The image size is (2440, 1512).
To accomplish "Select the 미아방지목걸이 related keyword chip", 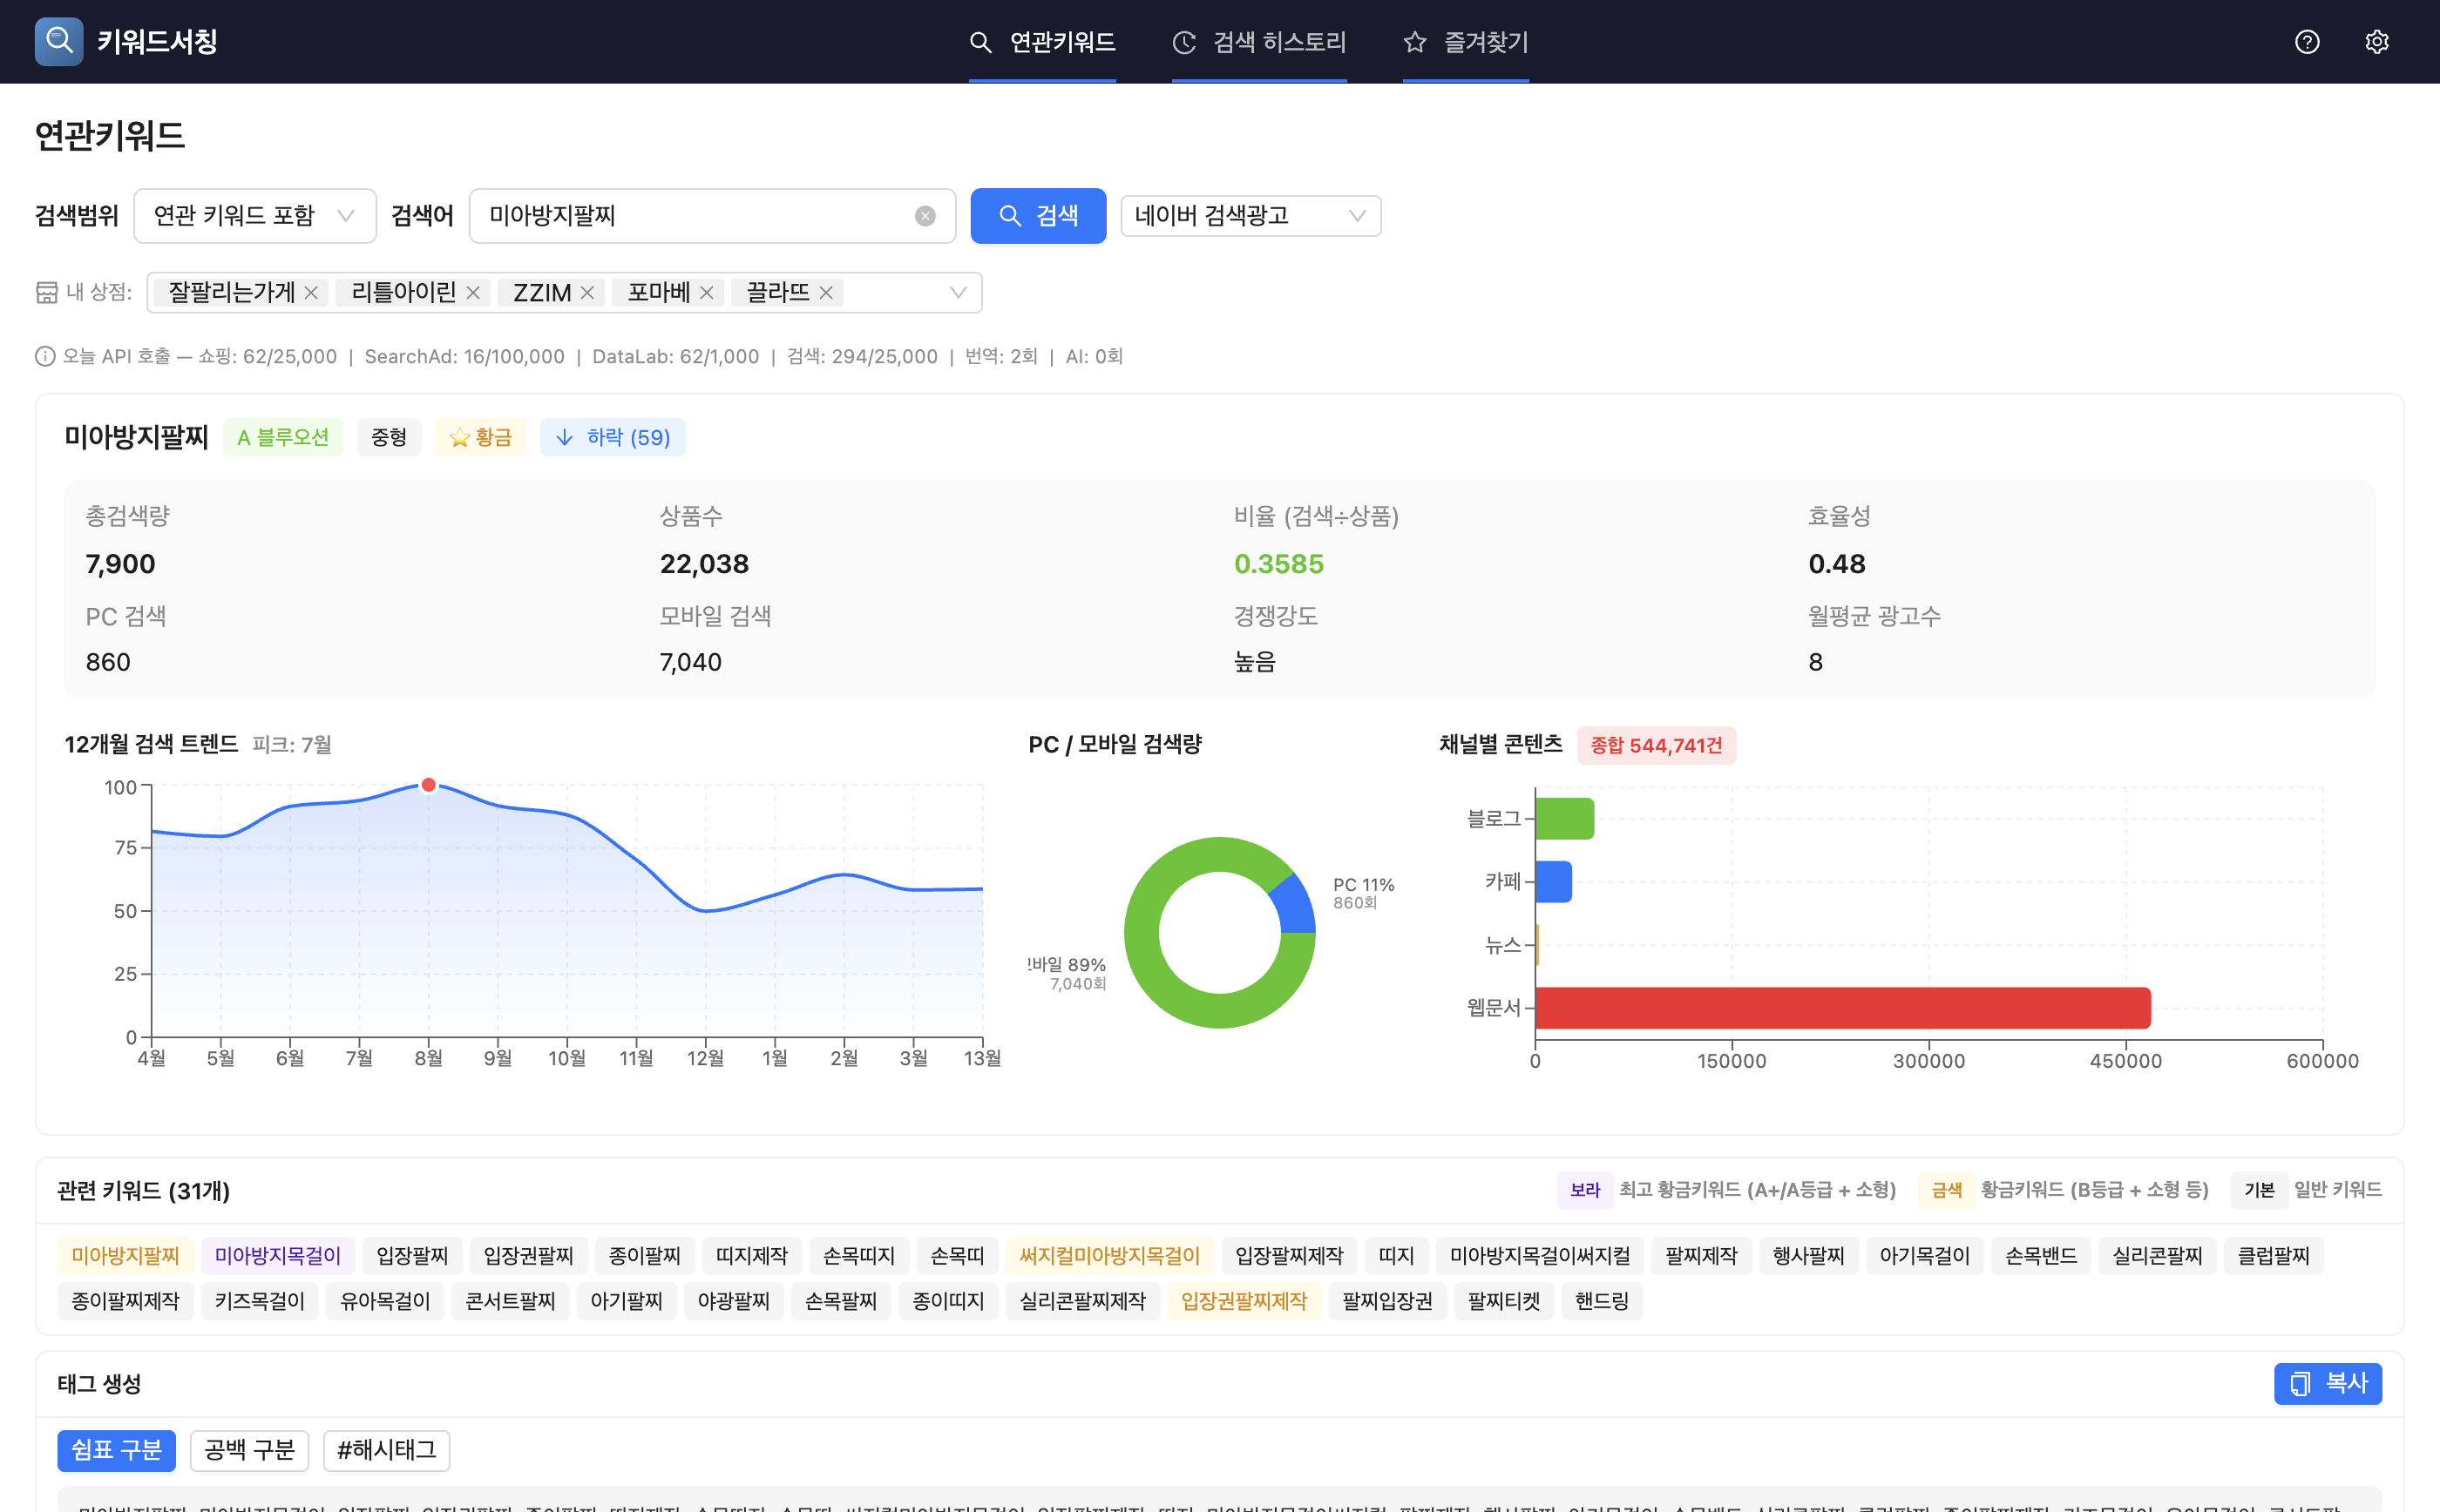I will pyautogui.click(x=278, y=1255).
